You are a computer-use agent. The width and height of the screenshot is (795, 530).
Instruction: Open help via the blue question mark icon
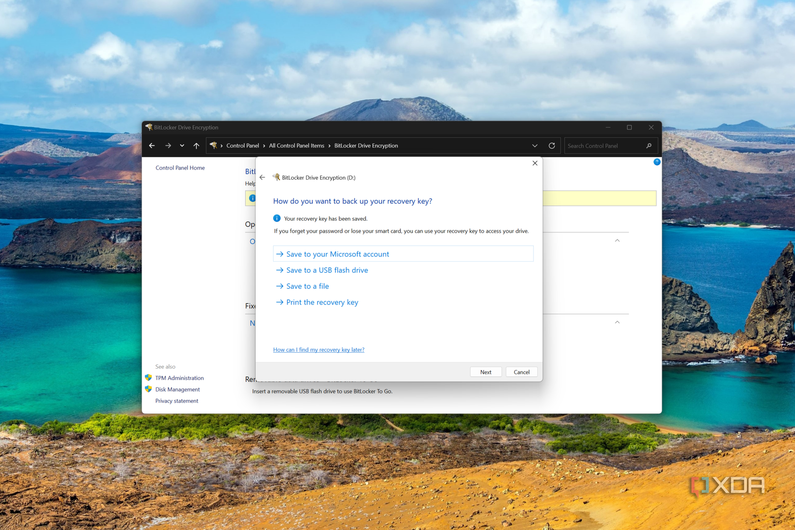656,162
